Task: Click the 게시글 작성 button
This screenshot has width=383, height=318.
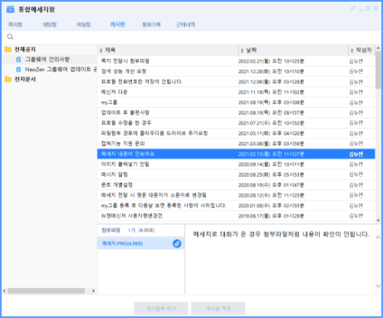Action: click(x=219, y=308)
